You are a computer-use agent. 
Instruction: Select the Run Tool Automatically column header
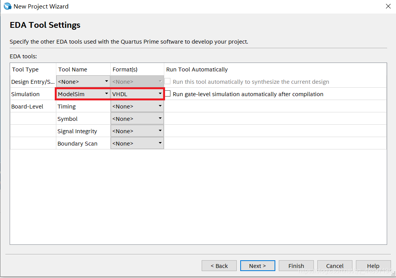(x=275, y=69)
